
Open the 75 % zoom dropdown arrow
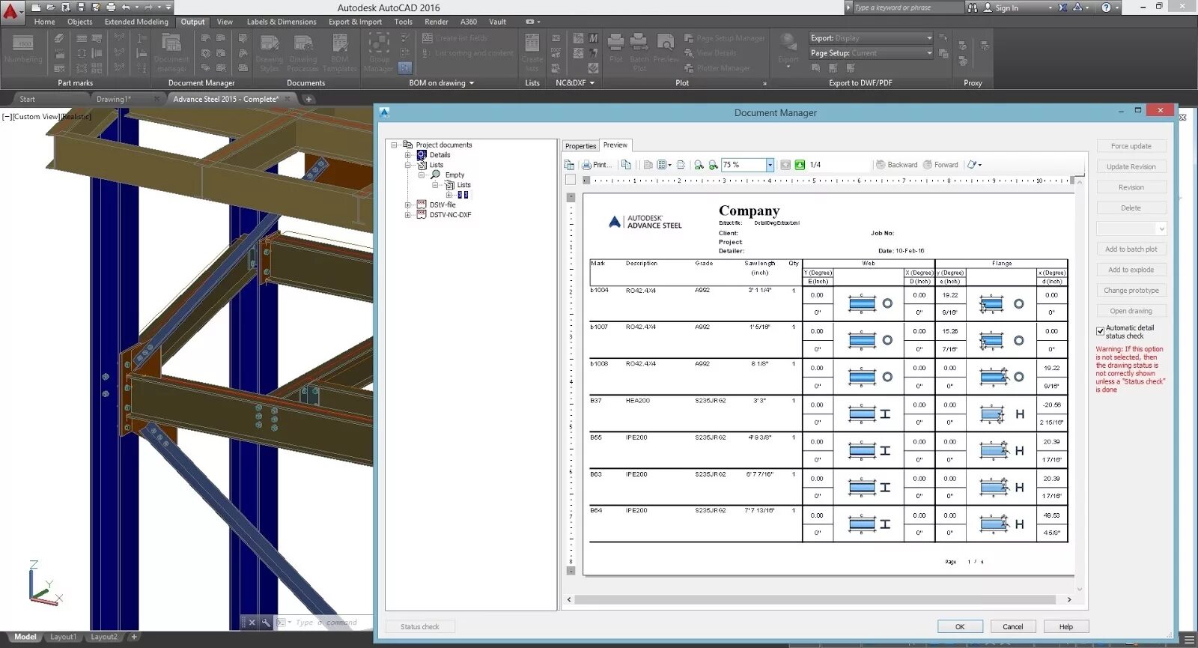coord(769,165)
